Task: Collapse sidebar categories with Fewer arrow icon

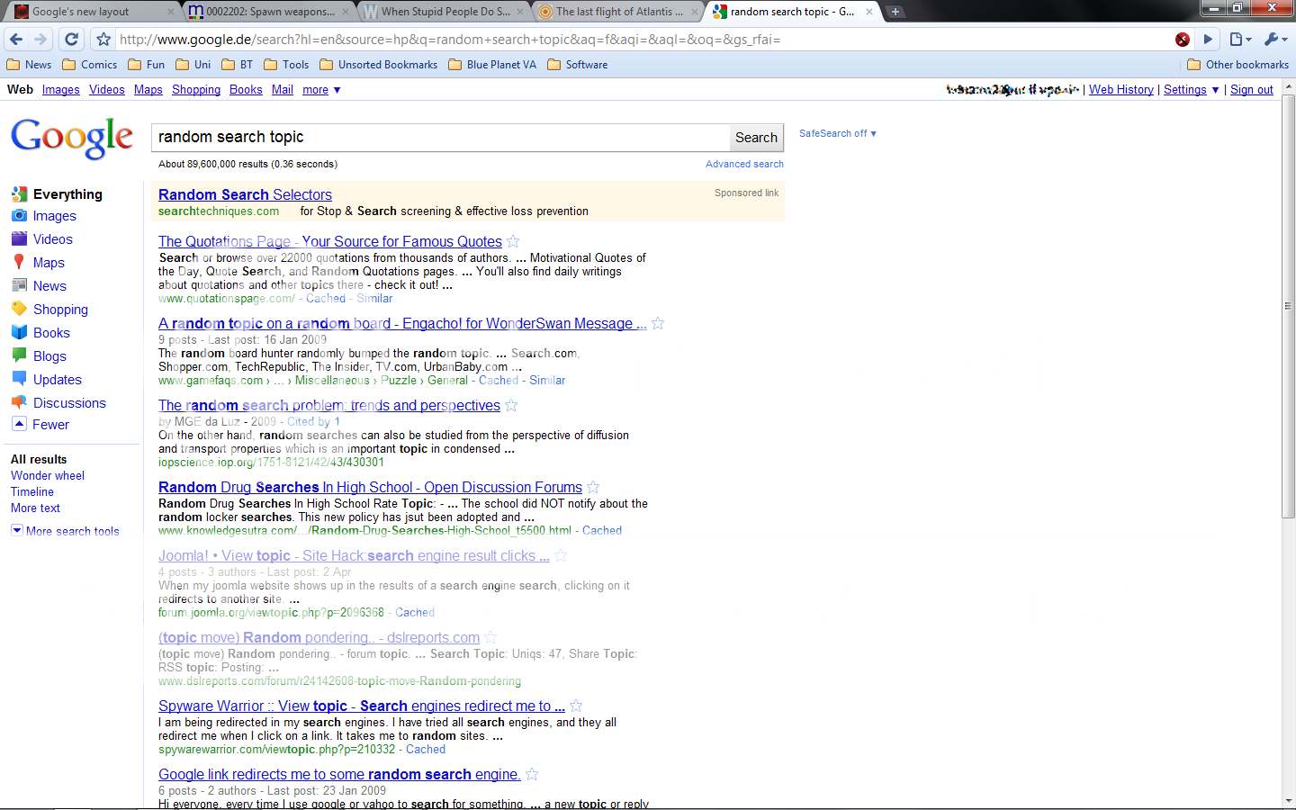Action: coord(19,424)
